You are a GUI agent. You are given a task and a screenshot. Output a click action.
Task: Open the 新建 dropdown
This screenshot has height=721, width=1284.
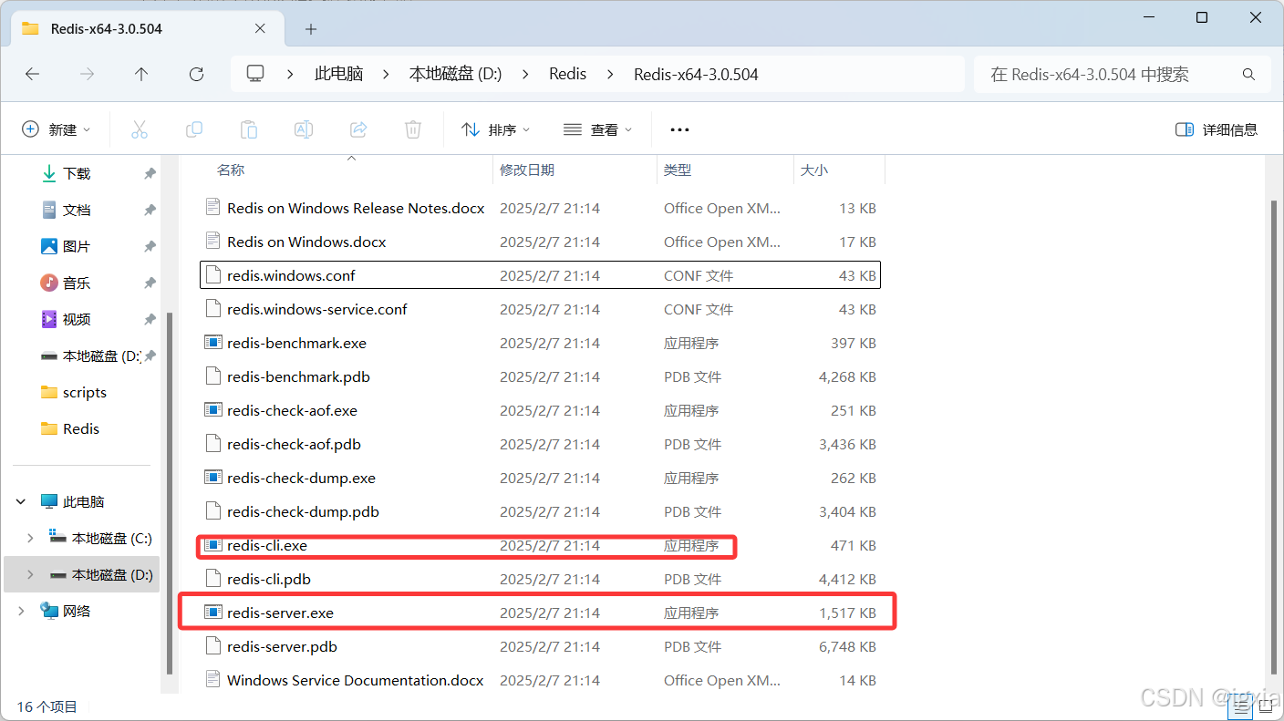point(57,129)
